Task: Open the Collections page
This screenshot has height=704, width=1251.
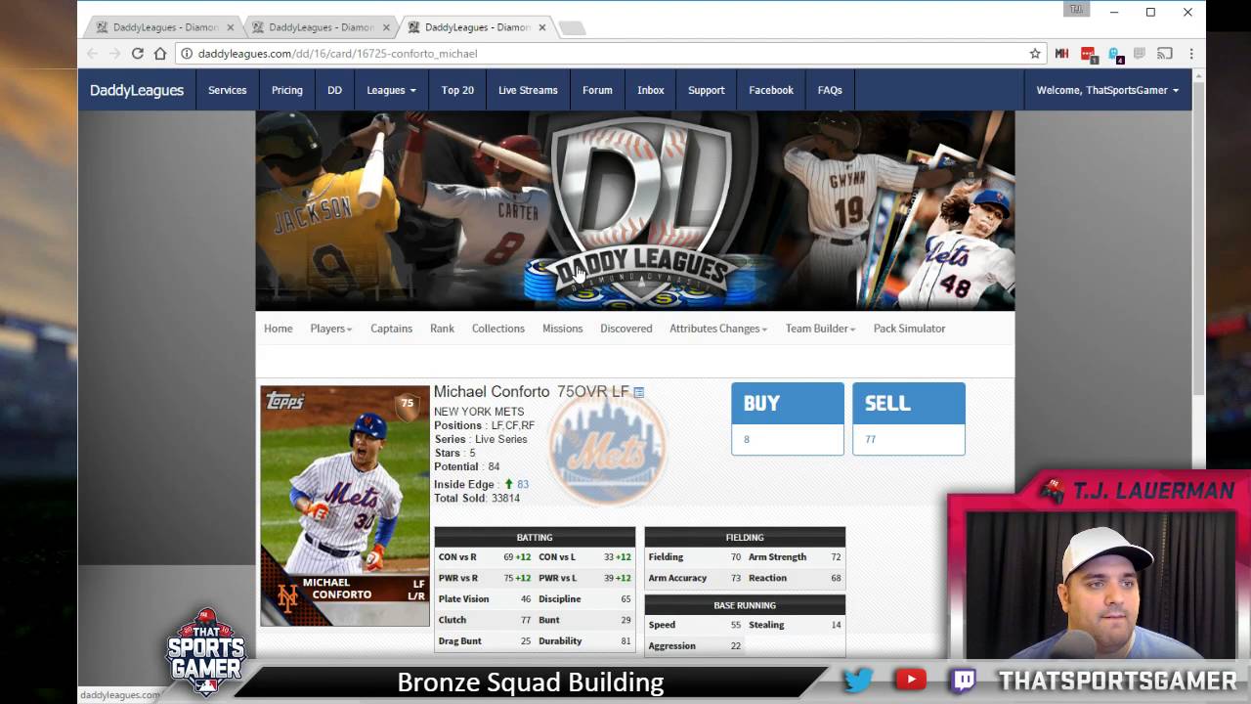Action: 498,329
